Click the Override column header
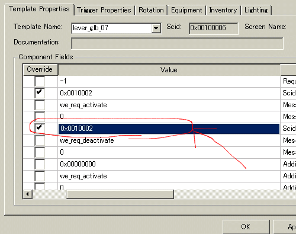 click(40, 69)
